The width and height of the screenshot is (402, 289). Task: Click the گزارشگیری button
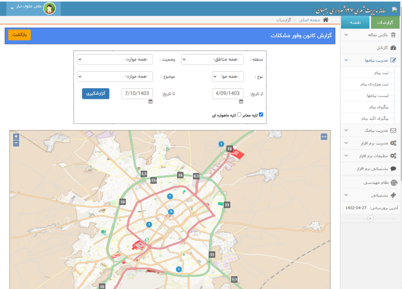[x=95, y=94]
